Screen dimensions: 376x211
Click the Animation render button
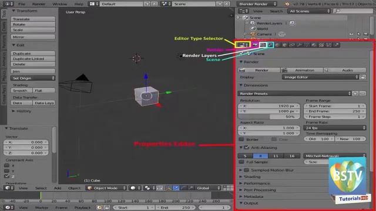point(301,70)
